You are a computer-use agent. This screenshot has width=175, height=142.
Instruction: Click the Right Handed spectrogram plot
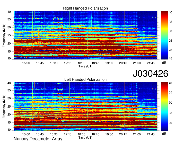[85, 35]
